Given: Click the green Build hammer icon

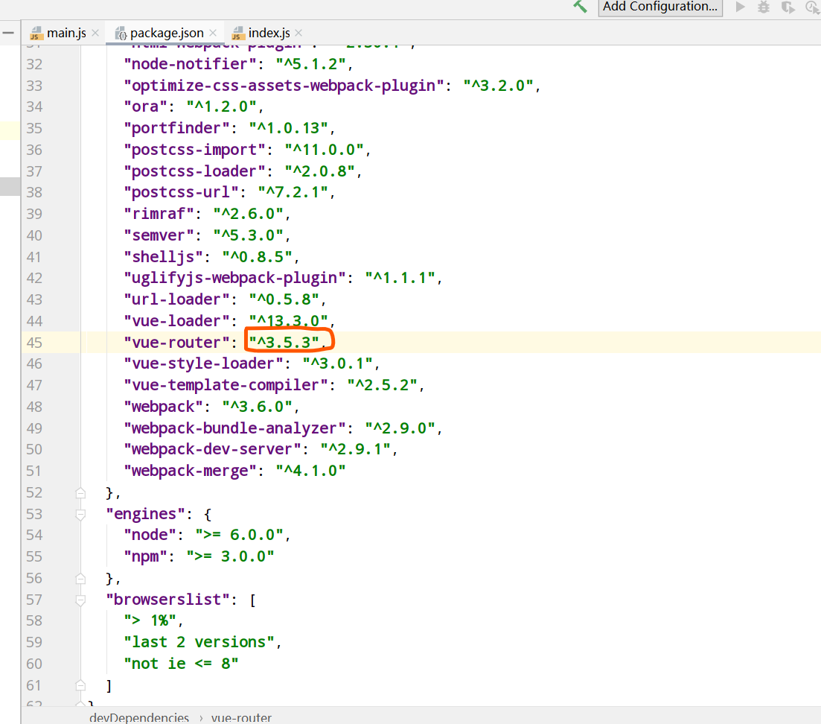Looking at the screenshot, I should click(x=580, y=6).
